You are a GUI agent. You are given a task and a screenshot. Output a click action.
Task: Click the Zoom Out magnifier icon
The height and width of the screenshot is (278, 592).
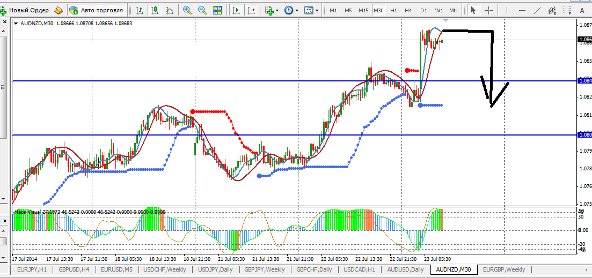(202, 10)
